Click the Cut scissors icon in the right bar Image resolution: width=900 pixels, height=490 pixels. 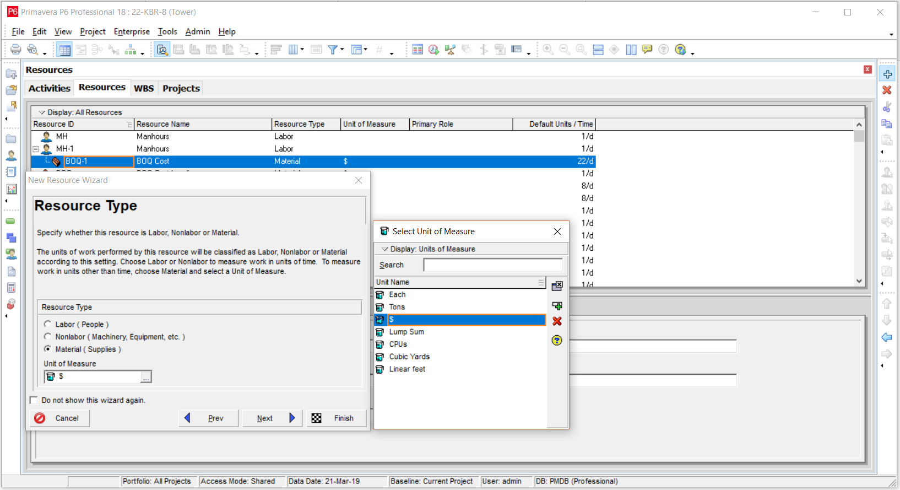pos(887,107)
